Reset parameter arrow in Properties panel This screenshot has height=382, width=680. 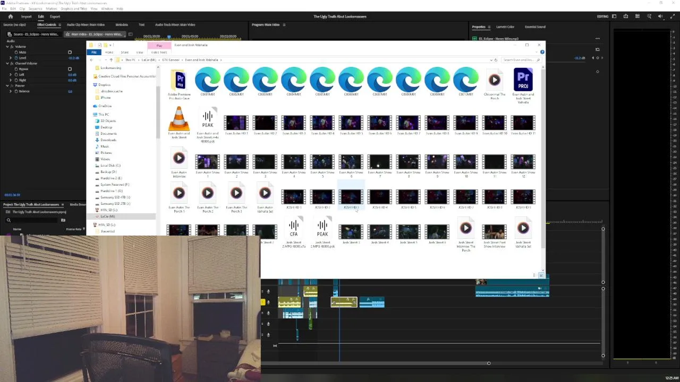(x=598, y=49)
